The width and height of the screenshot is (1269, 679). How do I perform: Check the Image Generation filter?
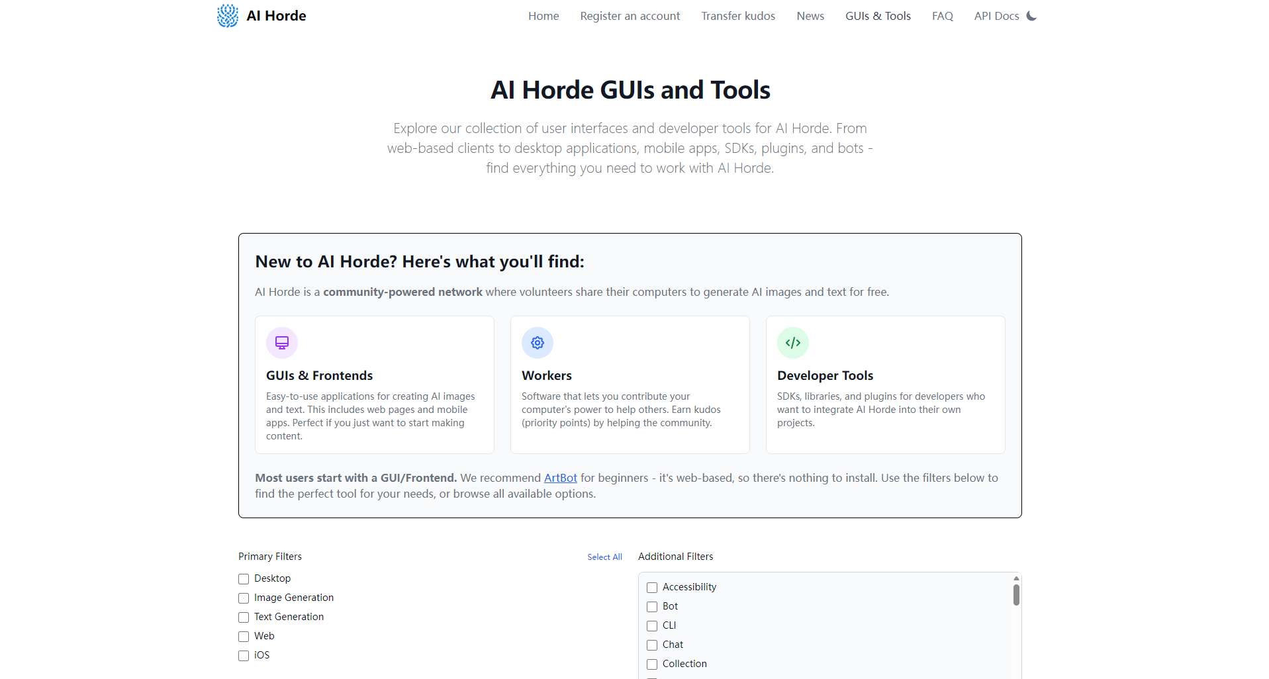pos(244,598)
